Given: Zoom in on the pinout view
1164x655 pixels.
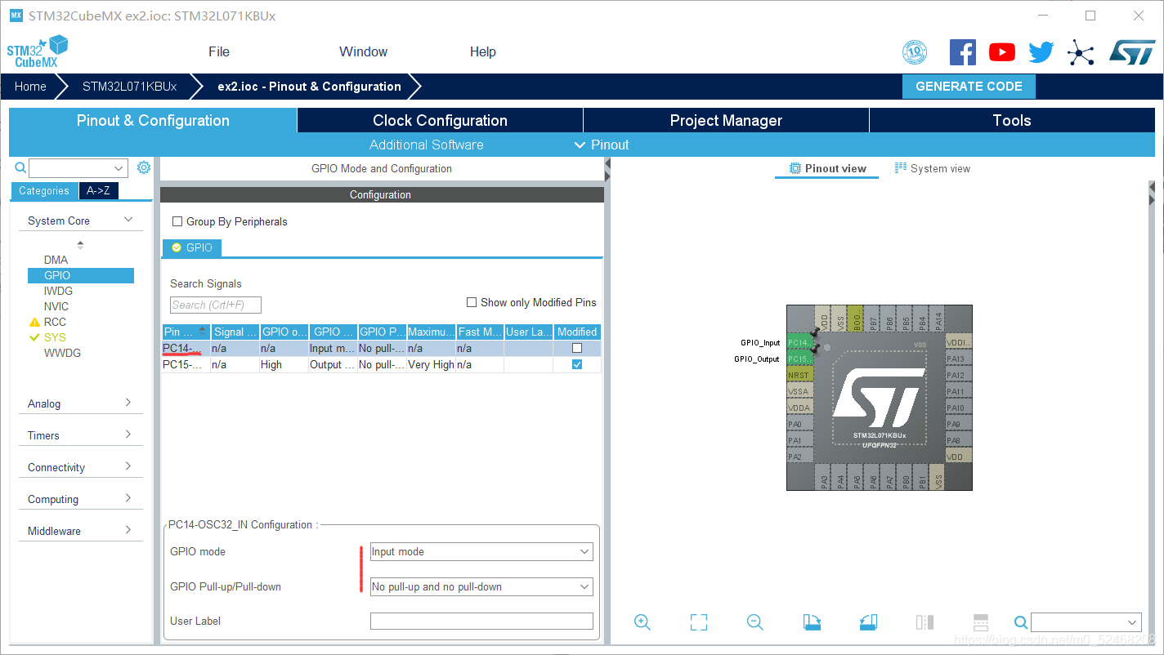Looking at the screenshot, I should pyautogui.click(x=642, y=622).
